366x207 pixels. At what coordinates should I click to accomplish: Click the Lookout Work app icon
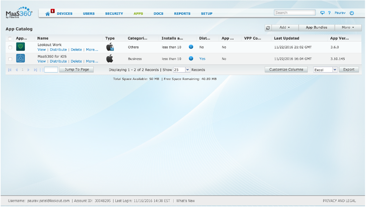pyautogui.click(x=21, y=47)
